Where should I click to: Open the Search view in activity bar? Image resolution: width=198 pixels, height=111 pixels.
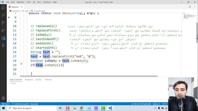(x=3, y=15)
